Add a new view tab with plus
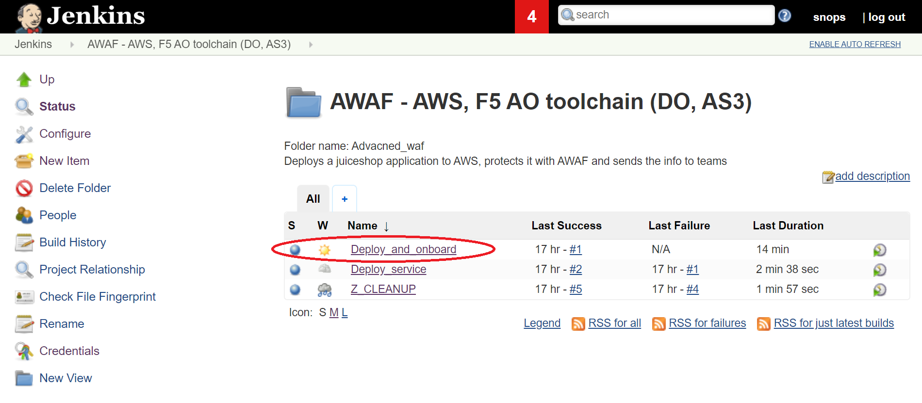922x403 pixels. click(345, 198)
